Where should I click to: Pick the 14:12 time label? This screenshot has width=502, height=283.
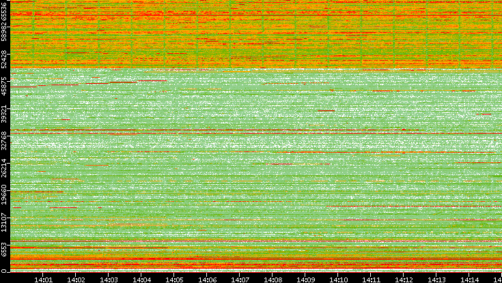click(x=404, y=280)
